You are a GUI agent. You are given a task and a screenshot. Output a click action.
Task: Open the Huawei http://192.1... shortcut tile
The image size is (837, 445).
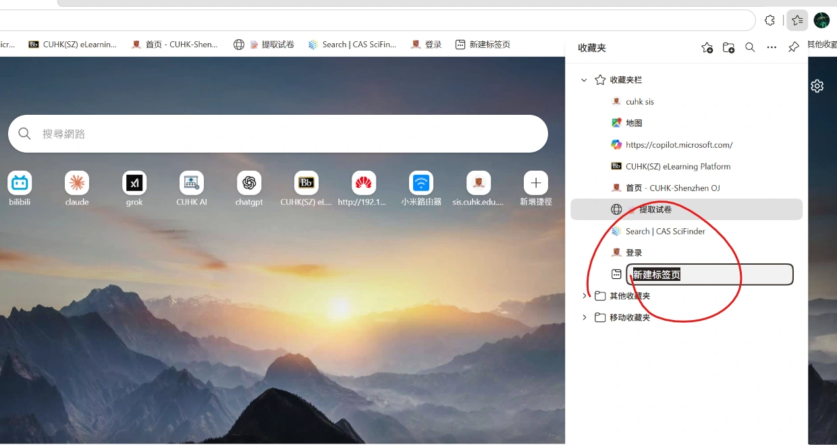tap(364, 188)
